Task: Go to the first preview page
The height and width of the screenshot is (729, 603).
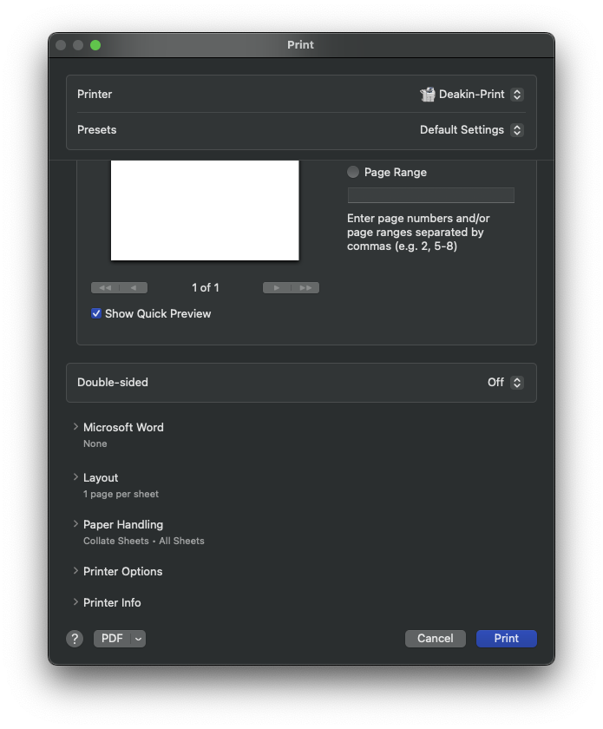Action: (105, 288)
